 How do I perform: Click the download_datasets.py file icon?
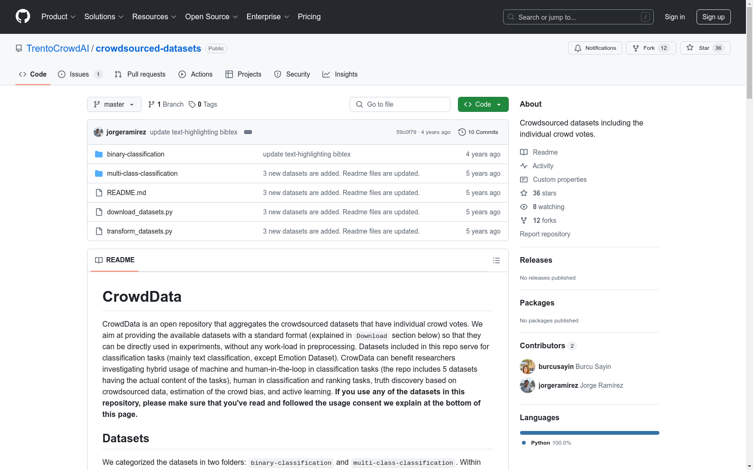click(99, 212)
